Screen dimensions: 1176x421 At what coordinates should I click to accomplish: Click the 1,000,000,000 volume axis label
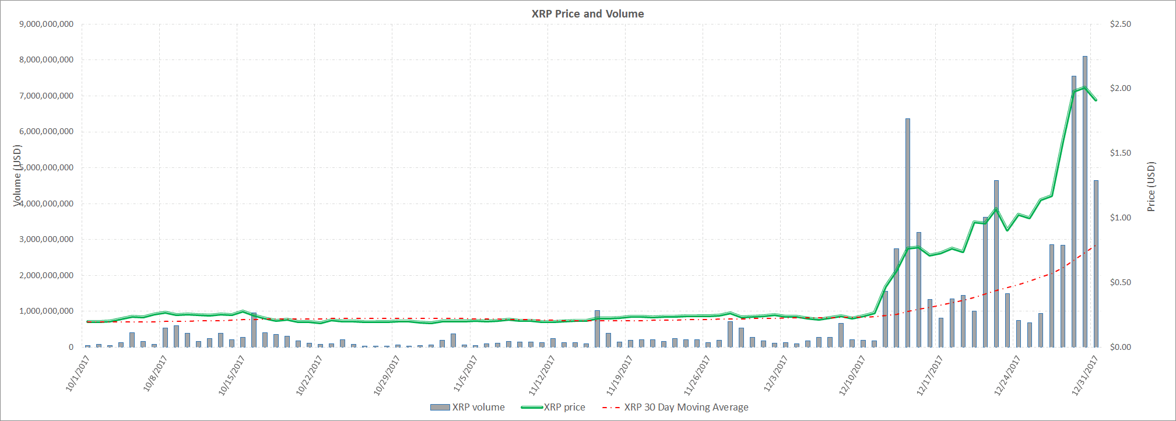pos(47,311)
